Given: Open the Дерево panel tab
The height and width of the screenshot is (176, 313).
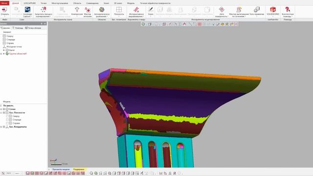Looking at the screenshot, I should coord(5,28).
